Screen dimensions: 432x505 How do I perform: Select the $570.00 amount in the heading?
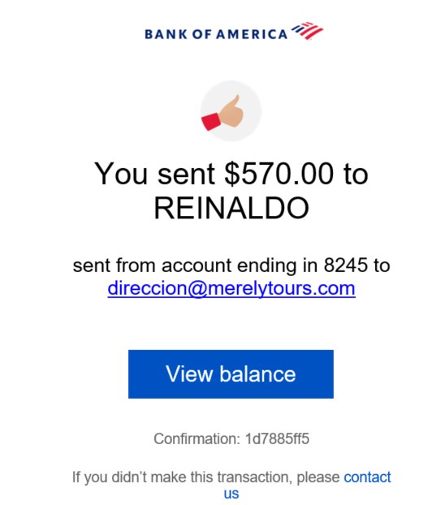tap(279, 174)
